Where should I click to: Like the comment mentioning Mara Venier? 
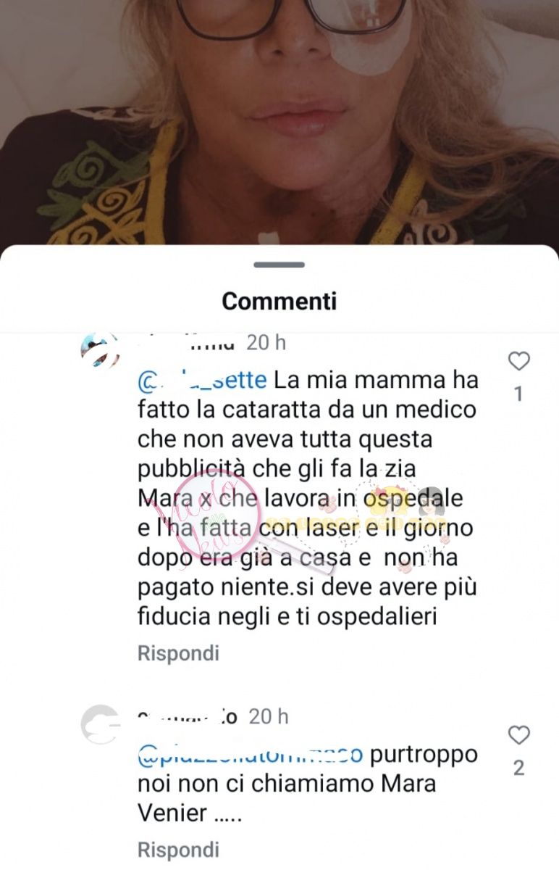point(518,735)
